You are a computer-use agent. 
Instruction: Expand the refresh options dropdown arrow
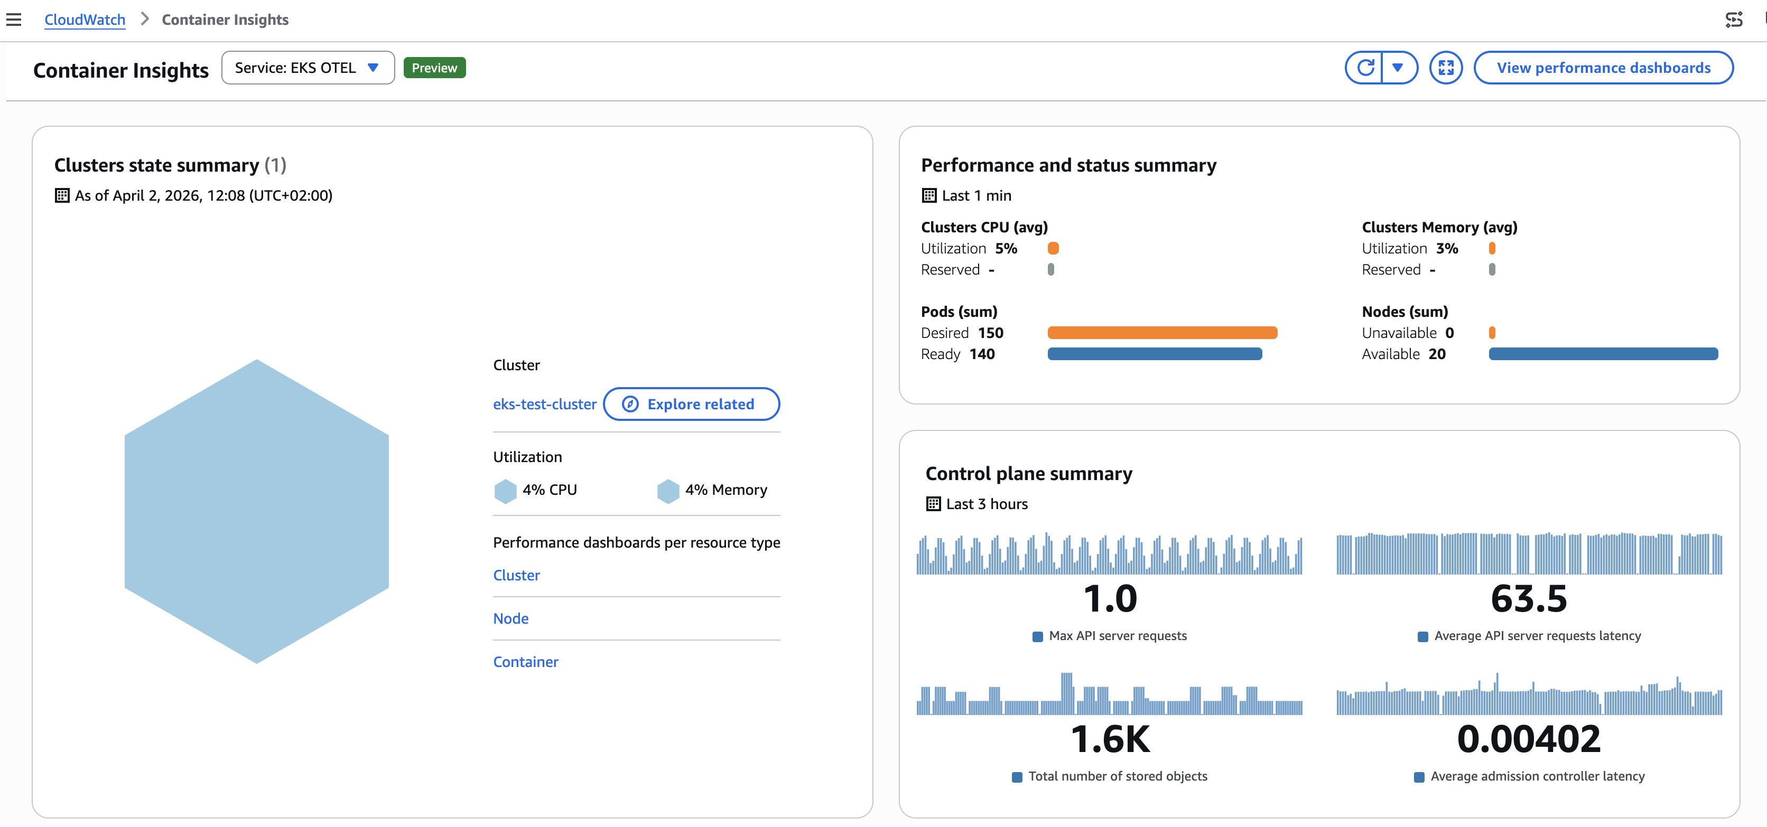coord(1398,67)
